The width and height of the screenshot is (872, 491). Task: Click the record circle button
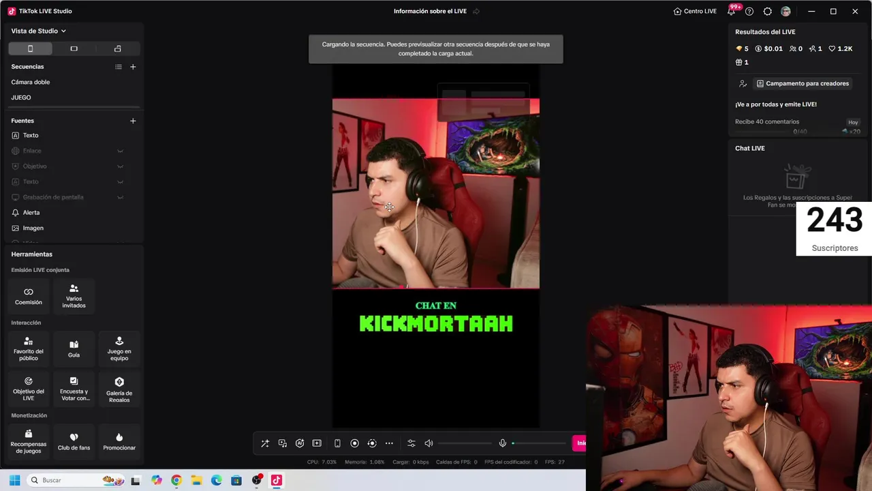[x=354, y=443]
